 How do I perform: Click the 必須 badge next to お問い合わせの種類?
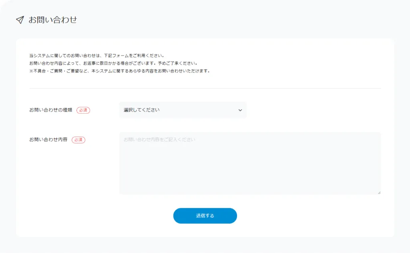pos(83,110)
